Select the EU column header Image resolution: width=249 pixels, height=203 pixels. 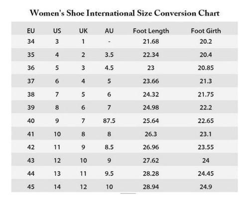pos(31,31)
